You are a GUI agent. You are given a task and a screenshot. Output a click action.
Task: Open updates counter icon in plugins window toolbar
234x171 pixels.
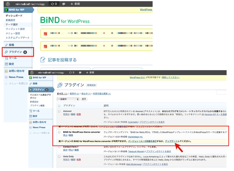[72, 72]
